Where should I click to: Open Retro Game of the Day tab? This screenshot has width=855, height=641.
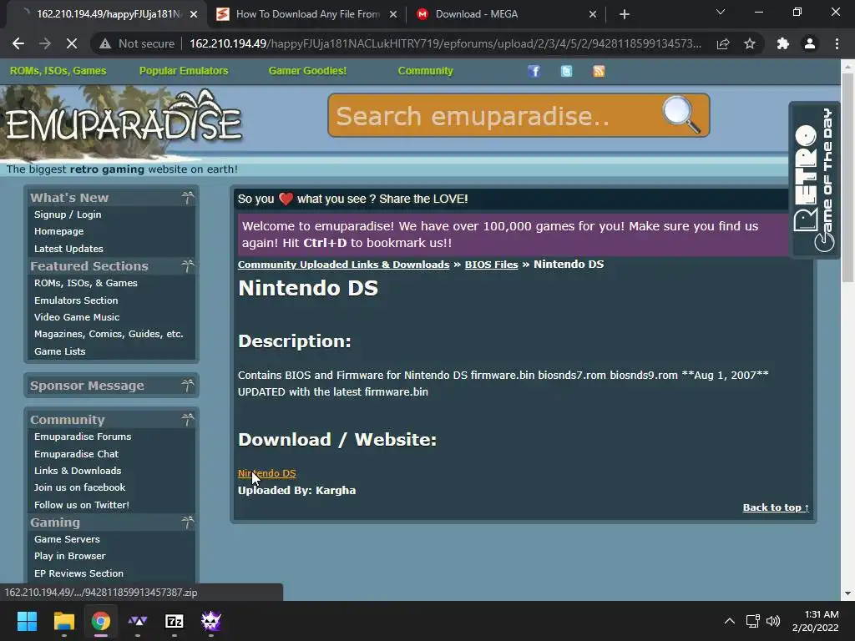click(x=815, y=180)
